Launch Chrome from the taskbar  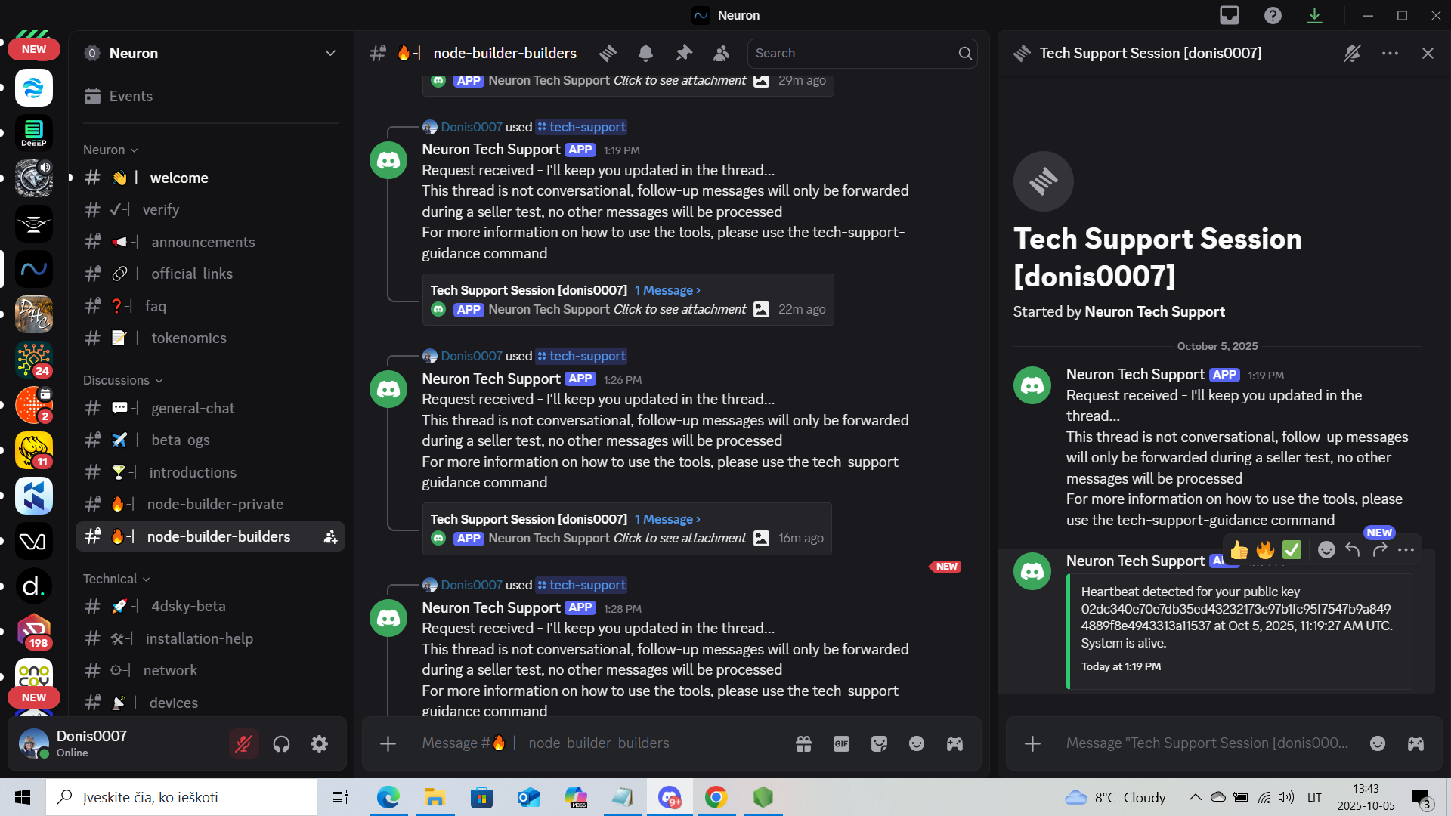point(716,797)
